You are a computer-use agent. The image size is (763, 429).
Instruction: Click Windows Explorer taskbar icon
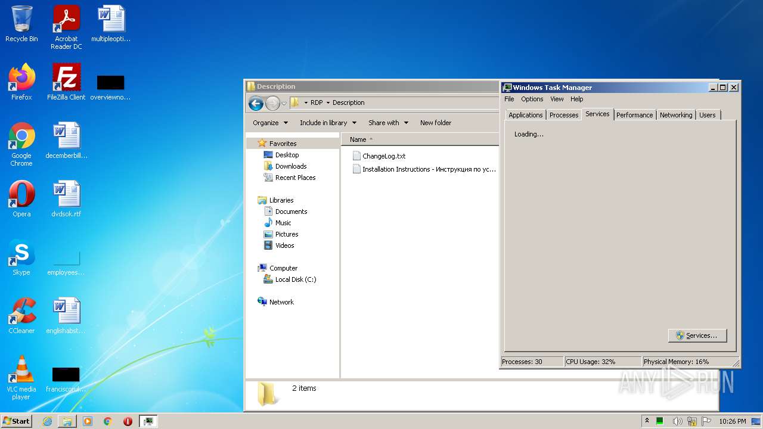[67, 421]
